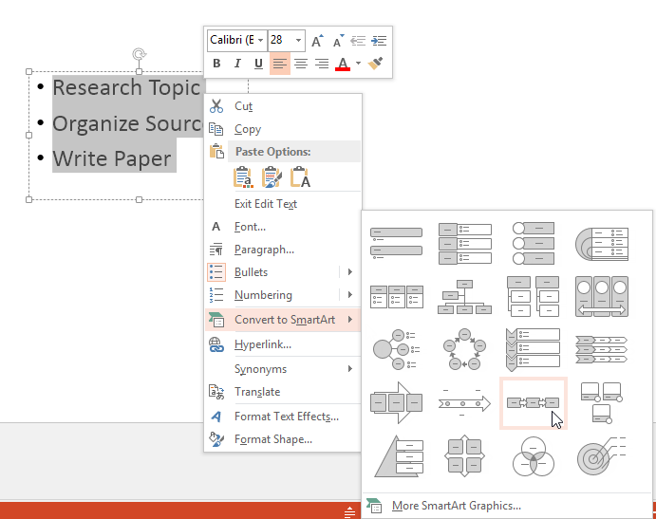Click the Convert to SmartArt menu label
This screenshot has width=656, height=519.
(285, 320)
